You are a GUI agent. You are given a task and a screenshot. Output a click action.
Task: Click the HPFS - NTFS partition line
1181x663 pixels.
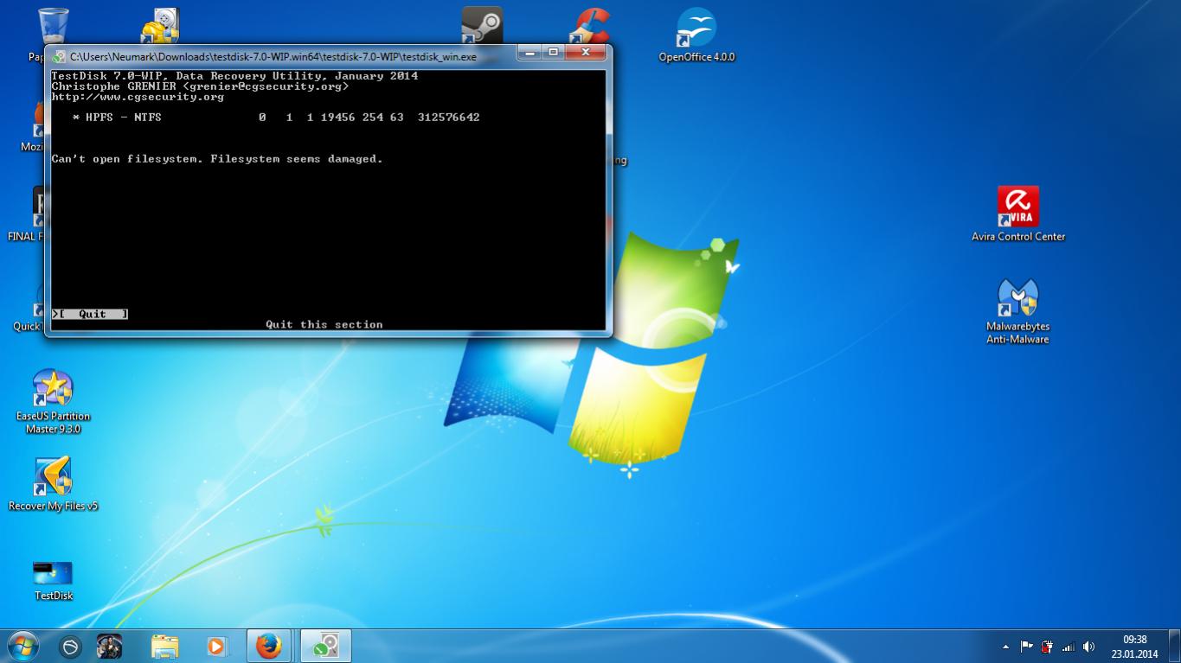(276, 117)
